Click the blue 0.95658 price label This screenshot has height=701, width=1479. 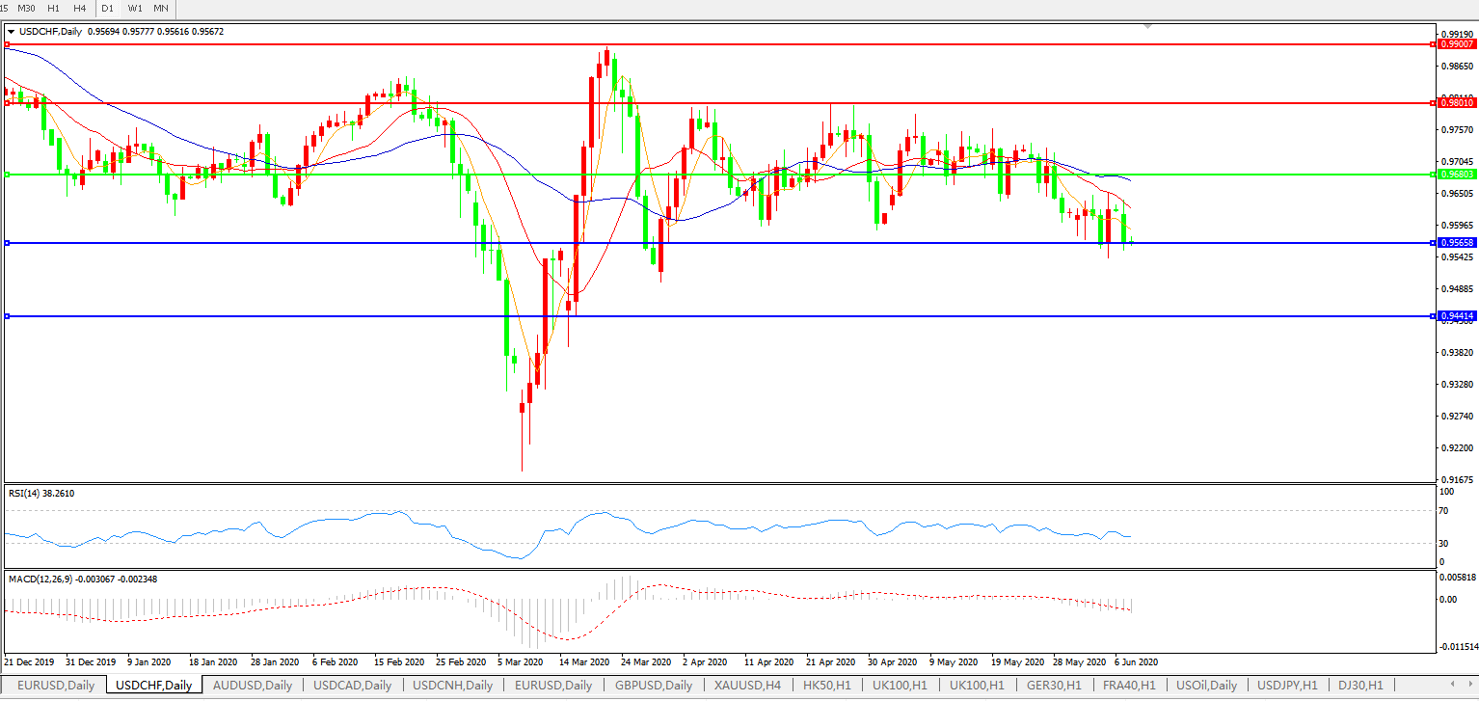(1456, 243)
